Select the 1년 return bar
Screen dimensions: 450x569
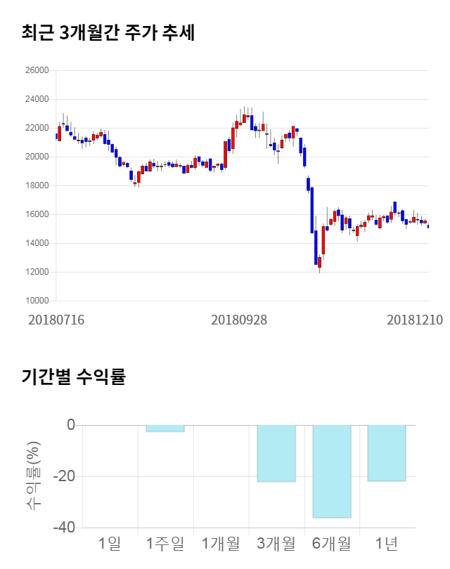[387, 453]
